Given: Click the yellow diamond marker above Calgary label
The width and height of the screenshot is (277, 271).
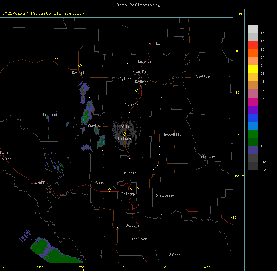Looking at the screenshot, I should tap(130, 190).
